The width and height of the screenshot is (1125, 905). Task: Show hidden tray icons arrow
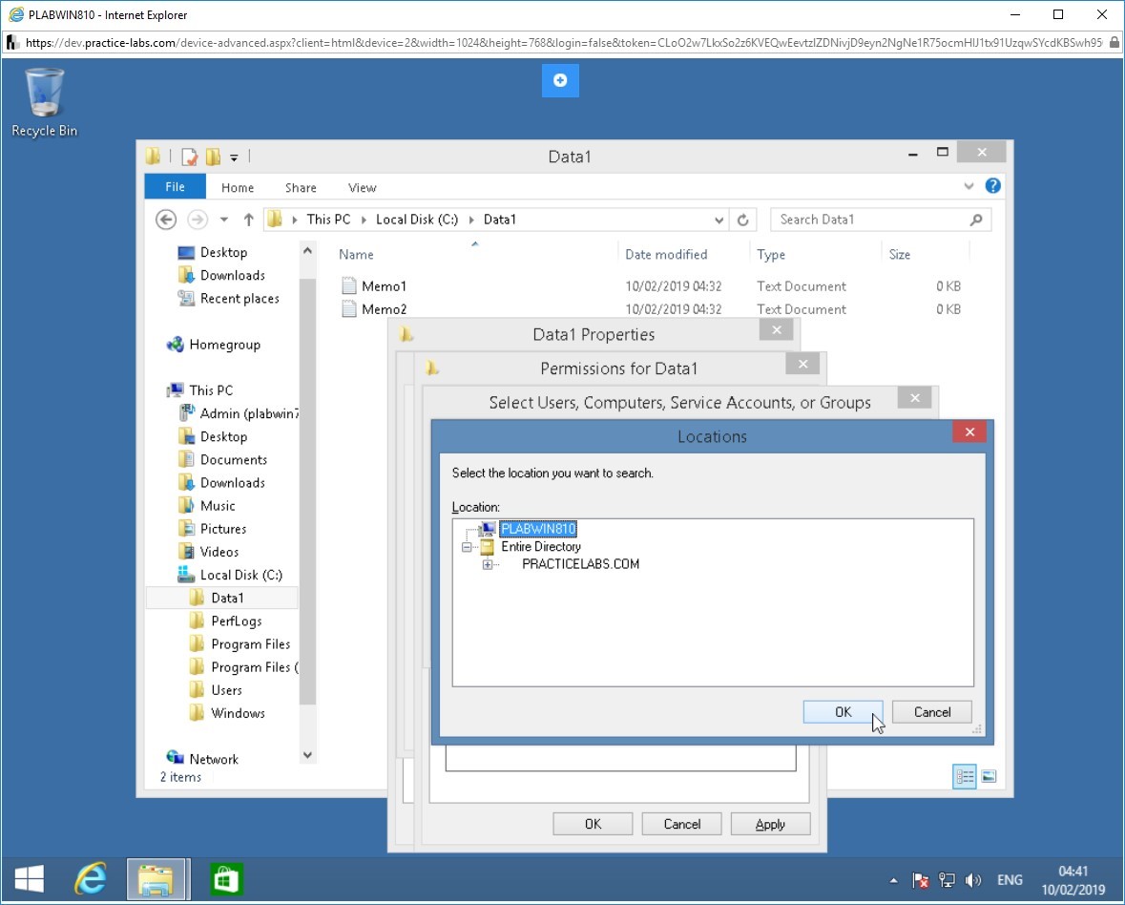(893, 880)
